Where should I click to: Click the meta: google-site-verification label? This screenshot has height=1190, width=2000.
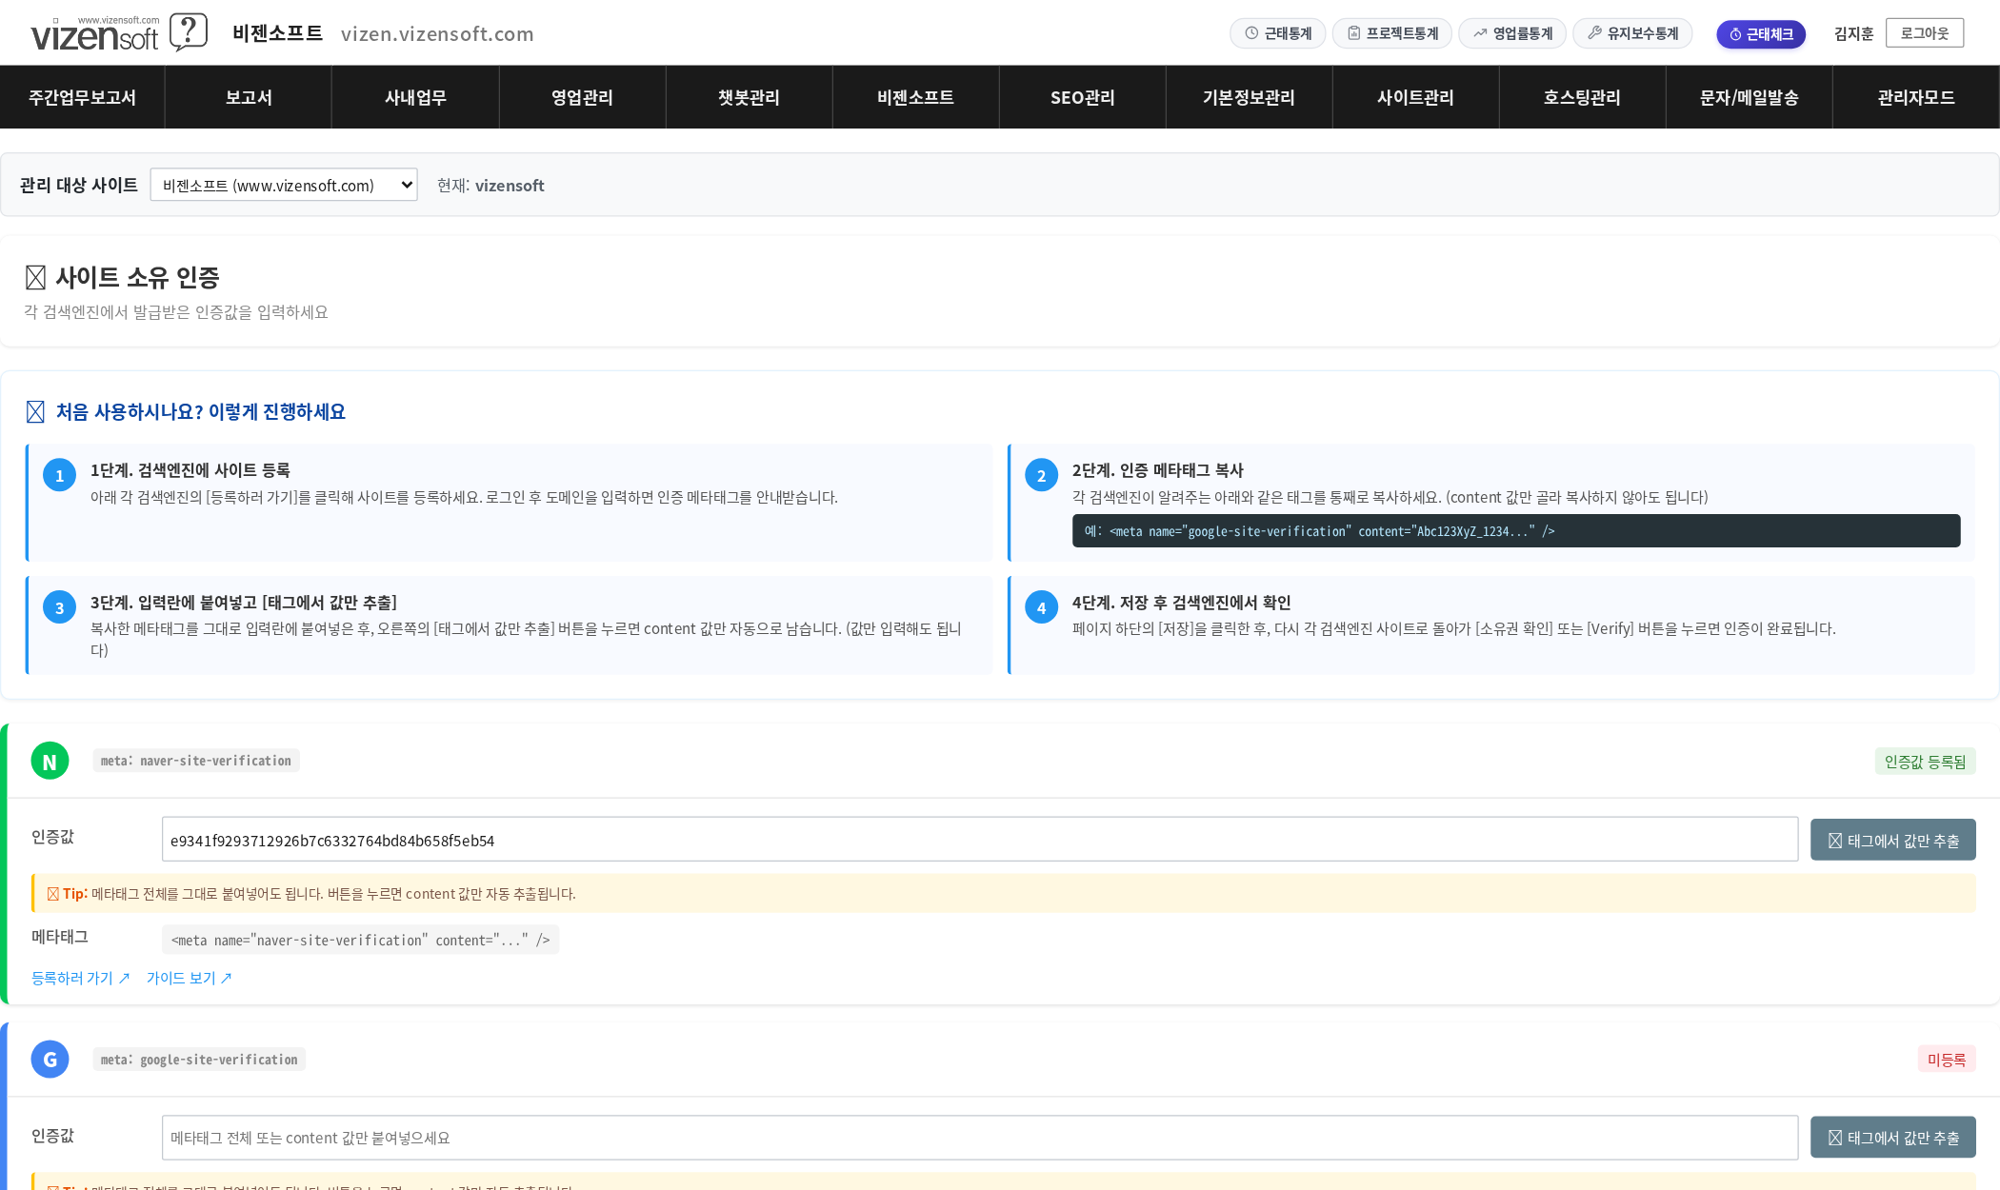[x=199, y=1060]
